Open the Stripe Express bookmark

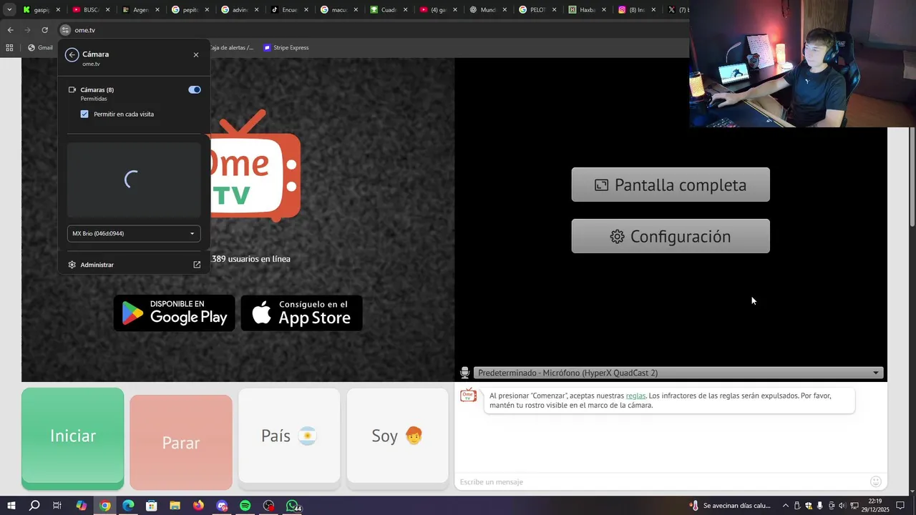tap(286, 48)
